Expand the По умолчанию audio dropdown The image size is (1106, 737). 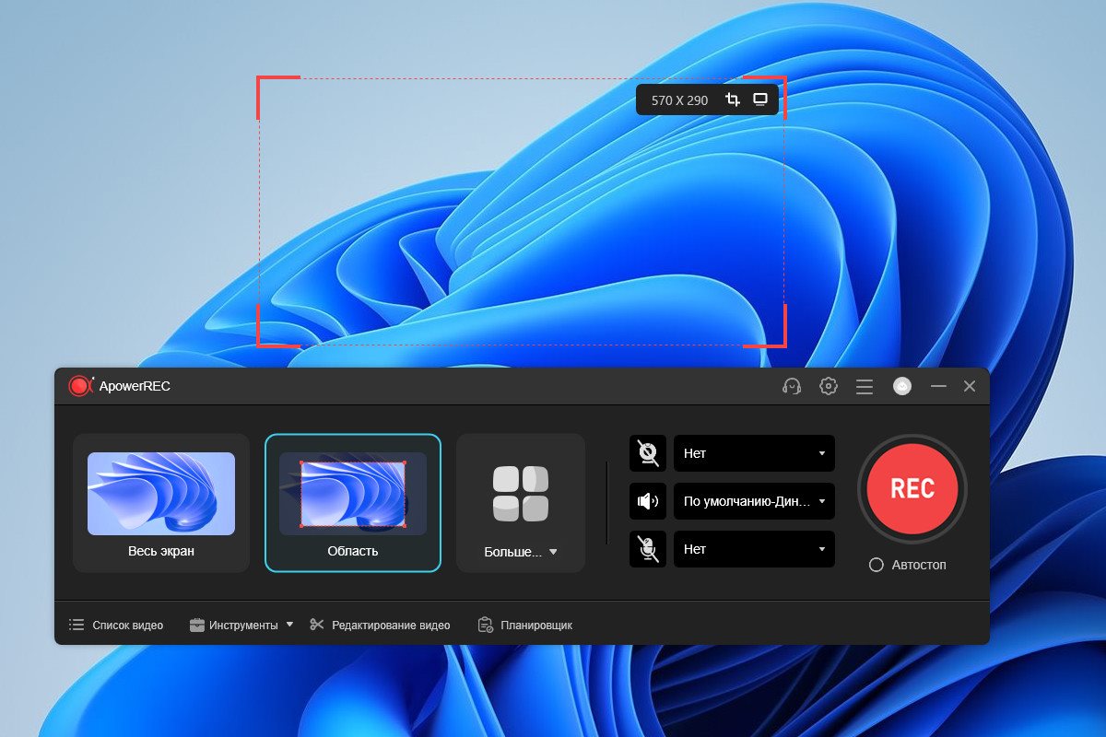(754, 501)
